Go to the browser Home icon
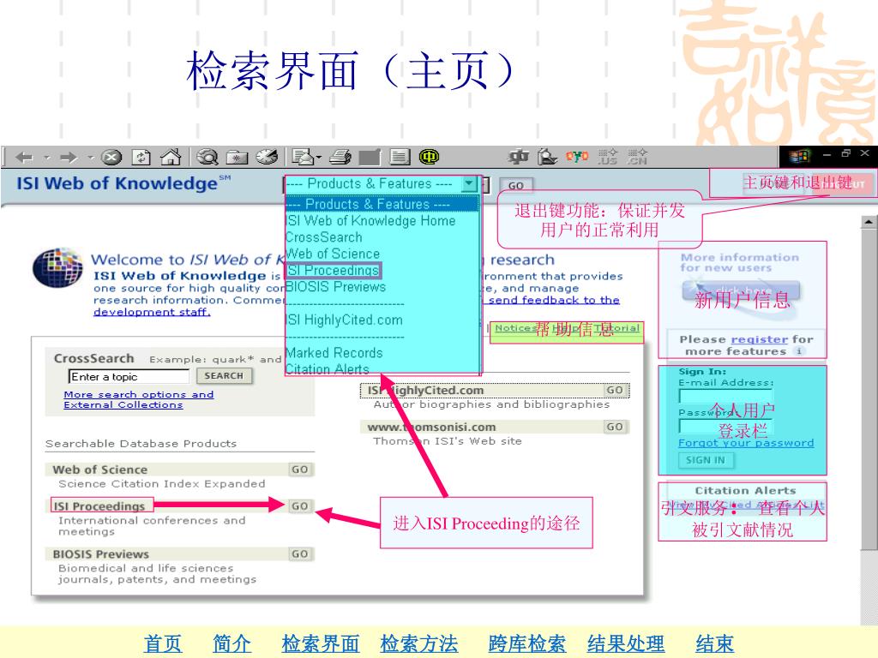Viewport: 878px width, 658px height. coord(171,158)
